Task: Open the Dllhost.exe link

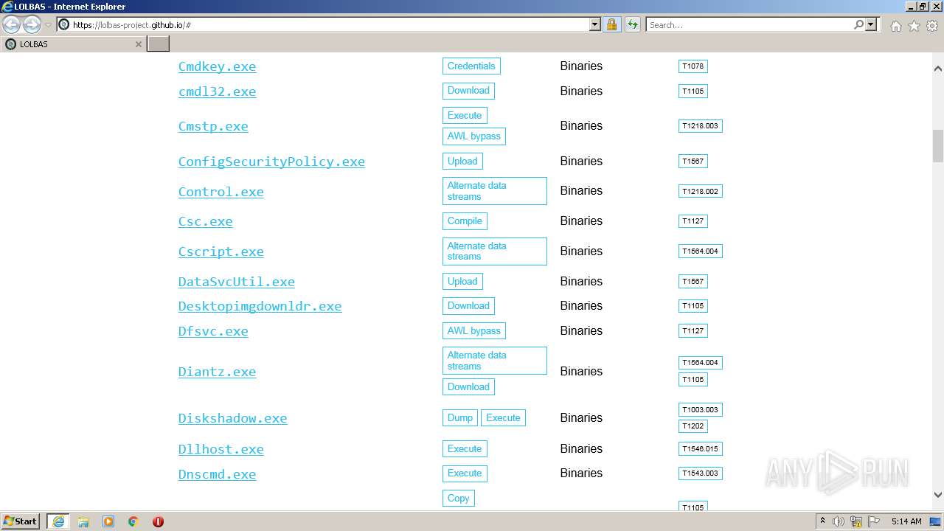Action: tap(221, 449)
